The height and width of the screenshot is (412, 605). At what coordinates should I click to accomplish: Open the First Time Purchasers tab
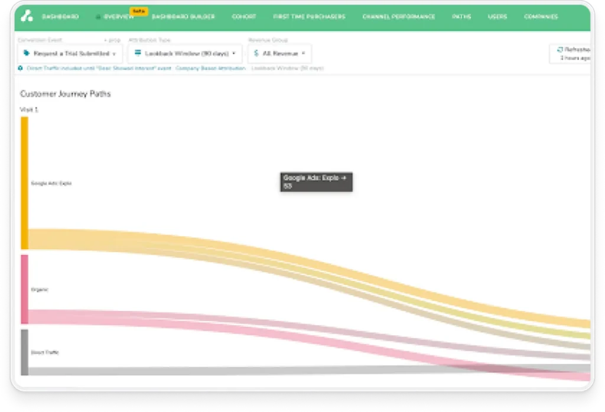pos(308,17)
